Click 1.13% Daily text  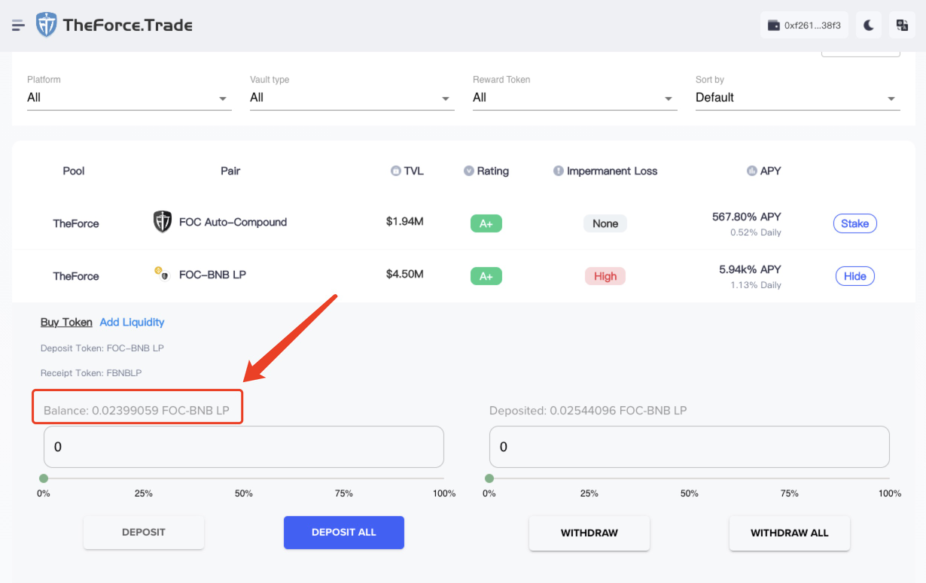click(756, 285)
